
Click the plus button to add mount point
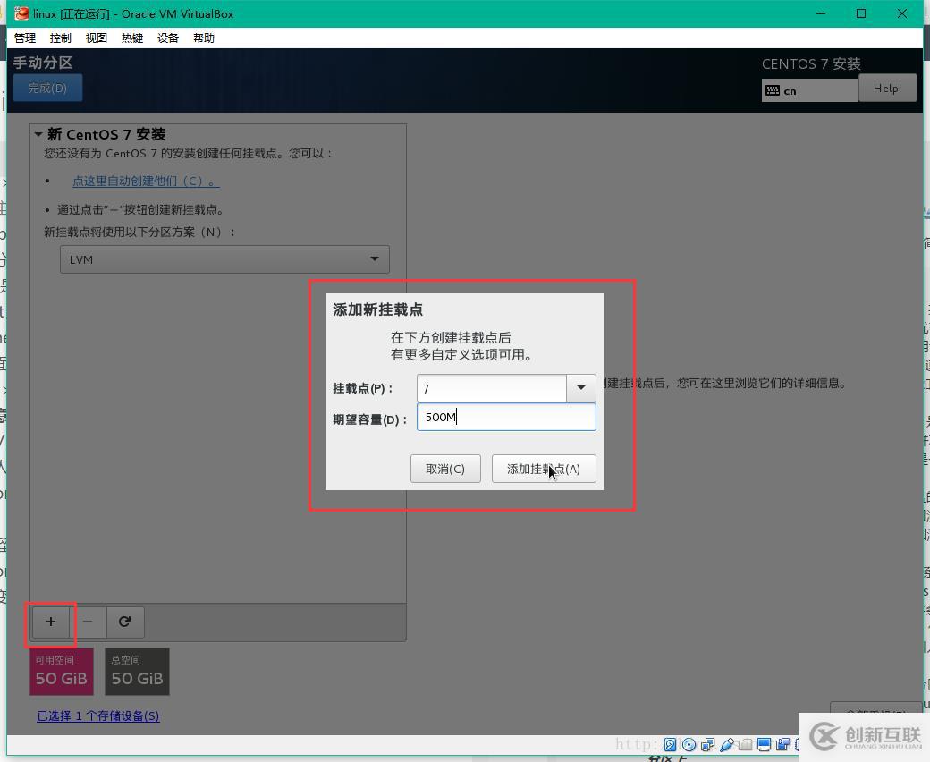51,622
